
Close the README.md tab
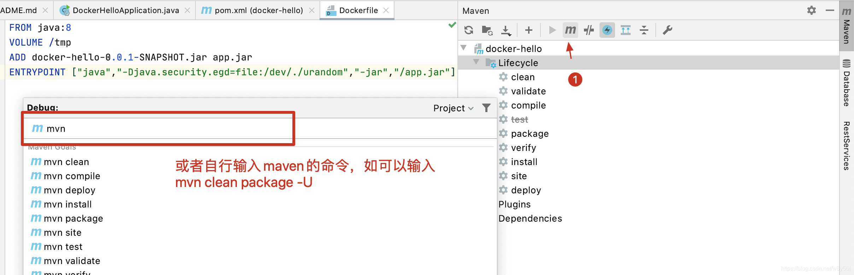pos(45,10)
